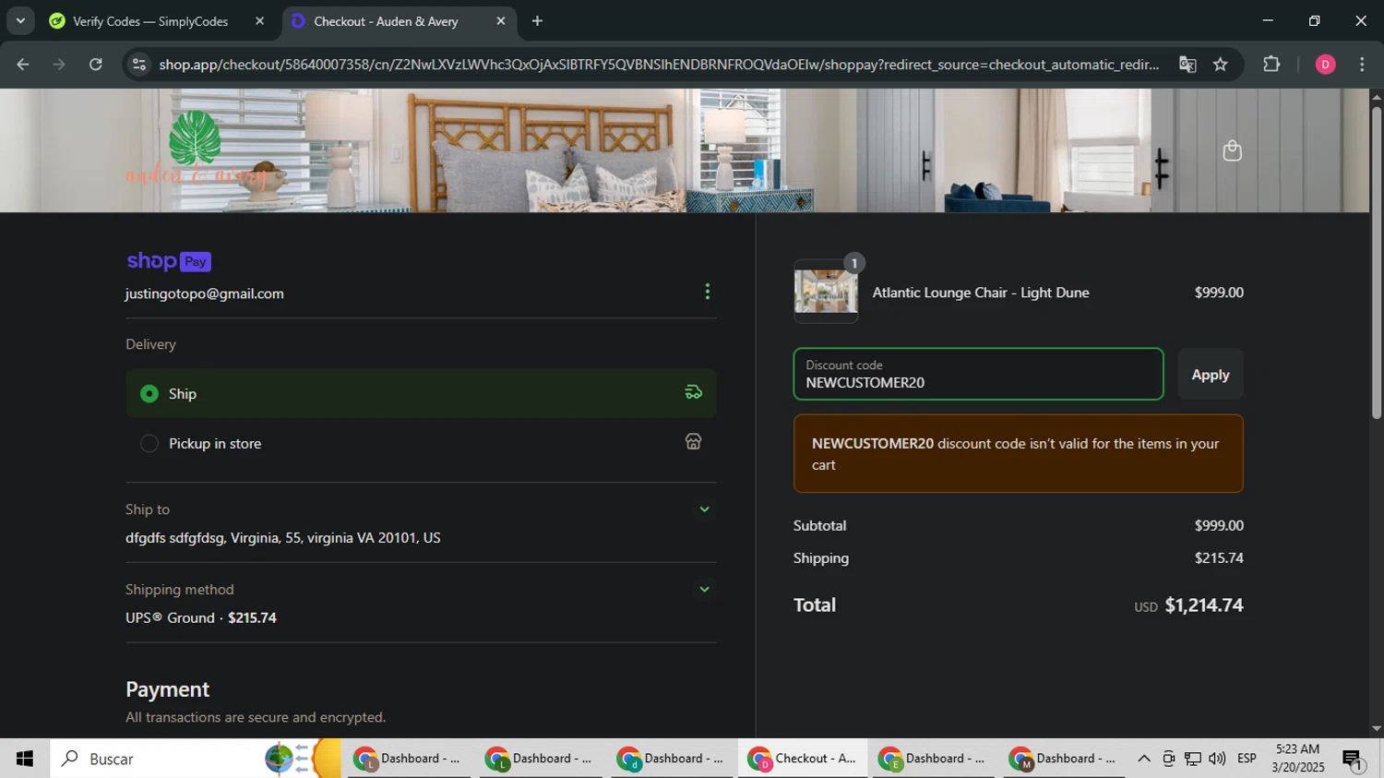View site information icon in address bar
This screenshot has width=1384, height=778.
coord(139,64)
